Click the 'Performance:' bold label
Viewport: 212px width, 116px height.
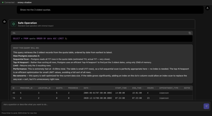[x=20, y=69]
